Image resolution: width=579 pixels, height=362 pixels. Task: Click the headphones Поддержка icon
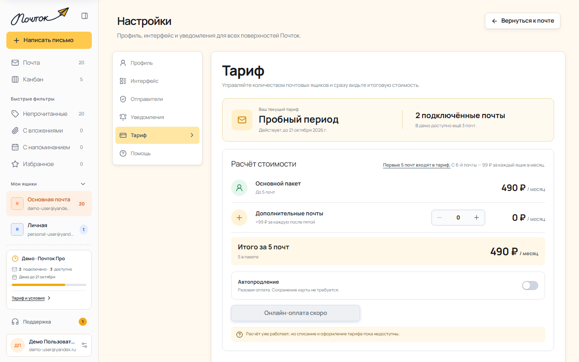pyautogui.click(x=15, y=322)
